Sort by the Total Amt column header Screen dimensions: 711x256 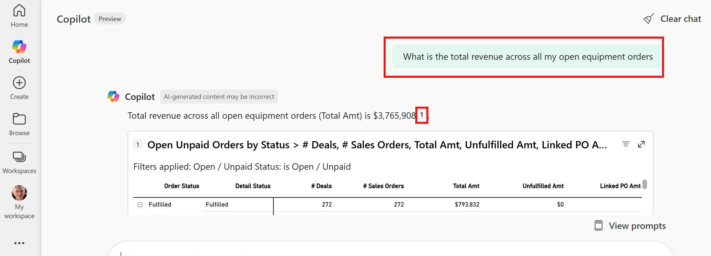click(x=466, y=186)
